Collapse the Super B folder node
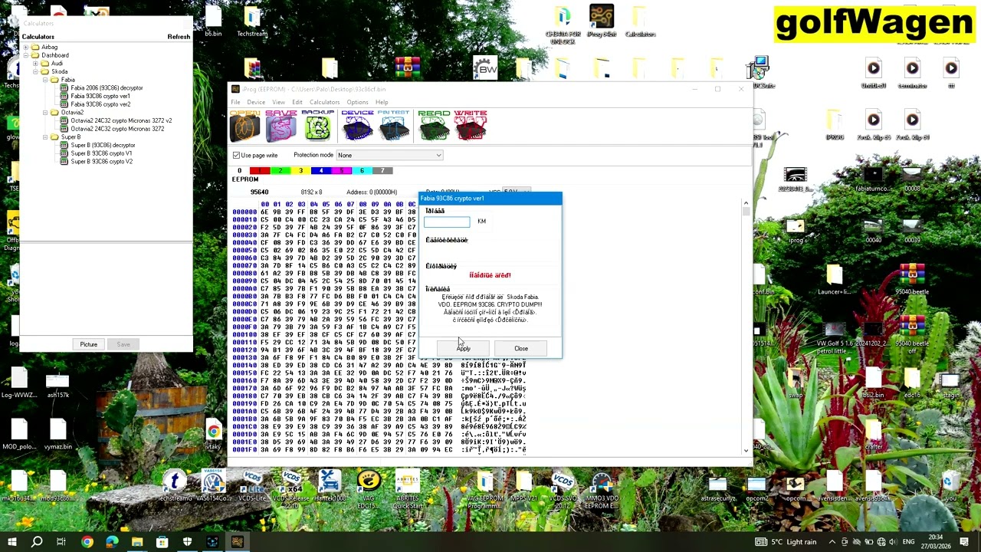 (x=44, y=137)
